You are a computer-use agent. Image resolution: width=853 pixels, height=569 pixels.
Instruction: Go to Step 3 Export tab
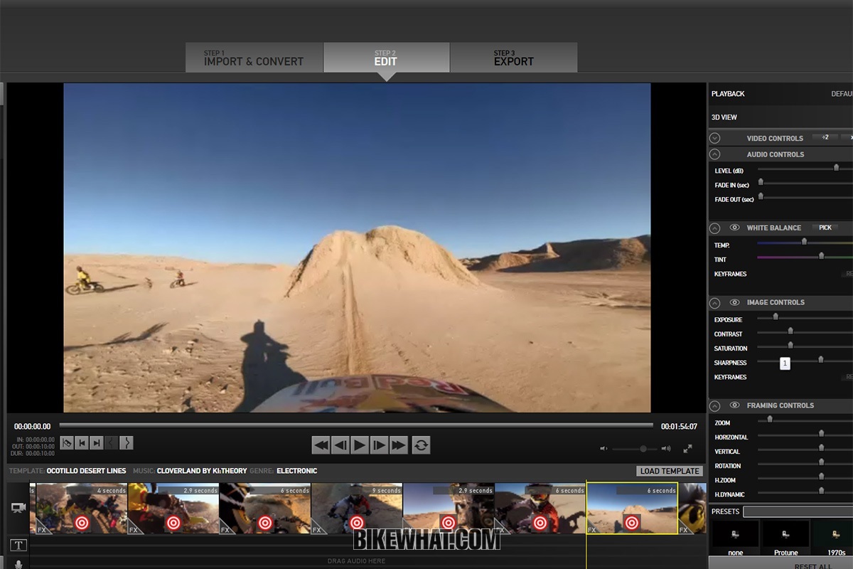(513, 58)
